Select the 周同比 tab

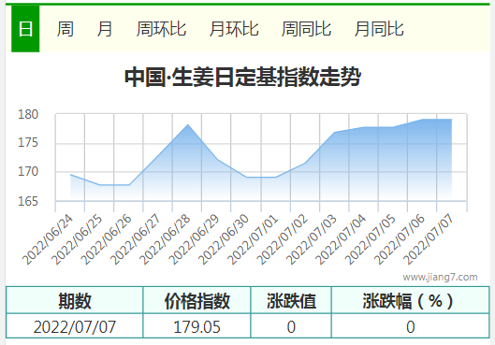(306, 29)
